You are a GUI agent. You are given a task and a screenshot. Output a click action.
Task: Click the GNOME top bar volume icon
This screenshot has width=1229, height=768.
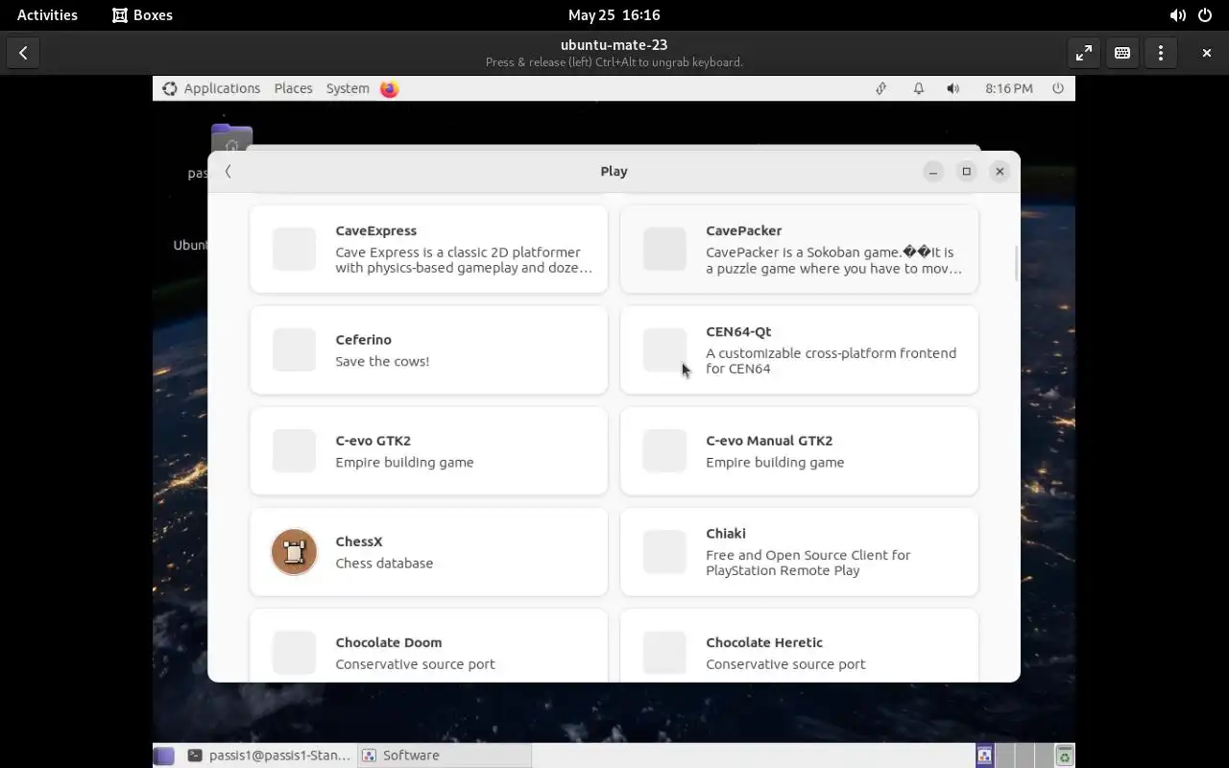pyautogui.click(x=1177, y=15)
